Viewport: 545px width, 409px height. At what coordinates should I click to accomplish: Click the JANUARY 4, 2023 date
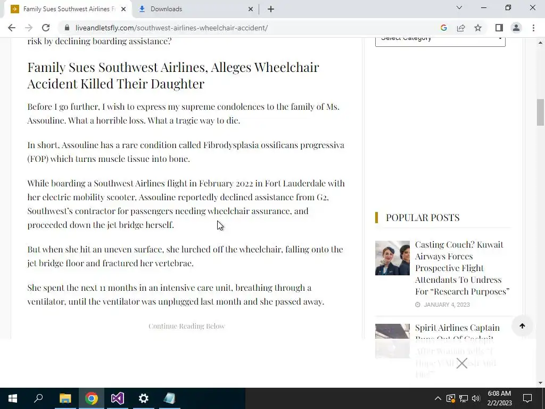[x=447, y=305]
